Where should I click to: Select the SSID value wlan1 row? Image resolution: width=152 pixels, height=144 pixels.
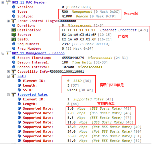tap(55, 90)
